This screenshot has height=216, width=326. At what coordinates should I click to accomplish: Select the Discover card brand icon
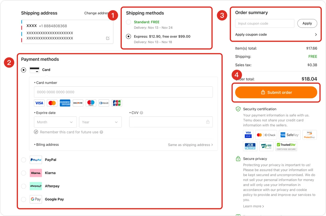78,103
